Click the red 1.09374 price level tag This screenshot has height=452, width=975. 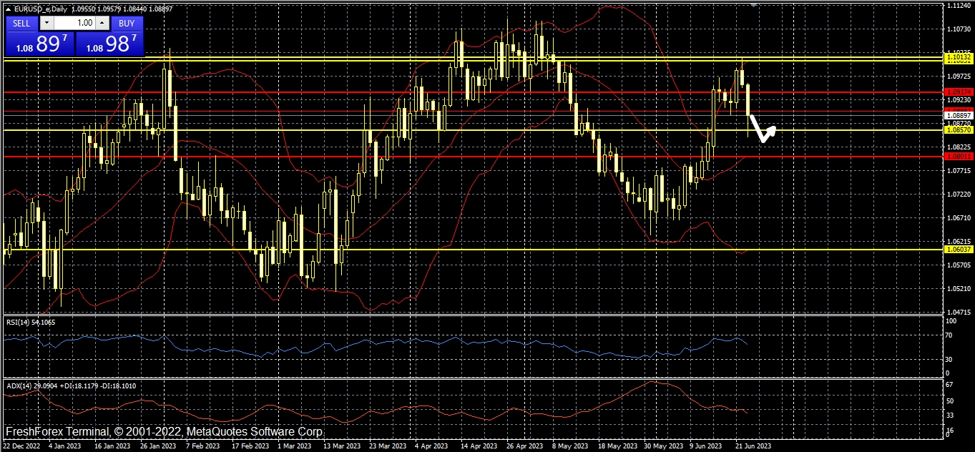(959, 92)
